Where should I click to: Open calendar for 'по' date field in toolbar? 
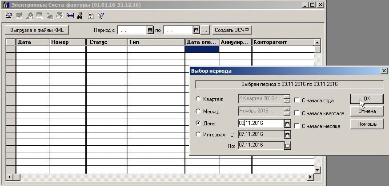pyautogui.click(x=196, y=30)
